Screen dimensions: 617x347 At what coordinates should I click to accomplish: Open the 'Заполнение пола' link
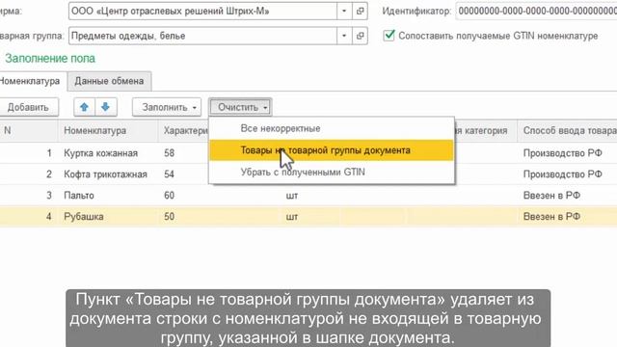(x=50, y=59)
